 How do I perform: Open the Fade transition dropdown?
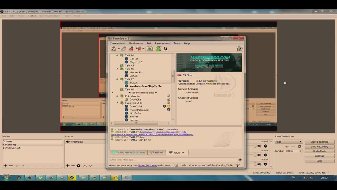point(288,142)
